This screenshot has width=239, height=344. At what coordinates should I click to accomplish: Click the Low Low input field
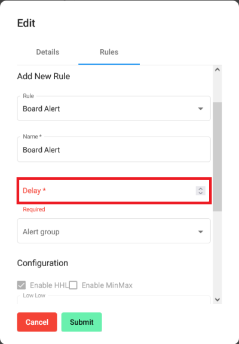114,300
